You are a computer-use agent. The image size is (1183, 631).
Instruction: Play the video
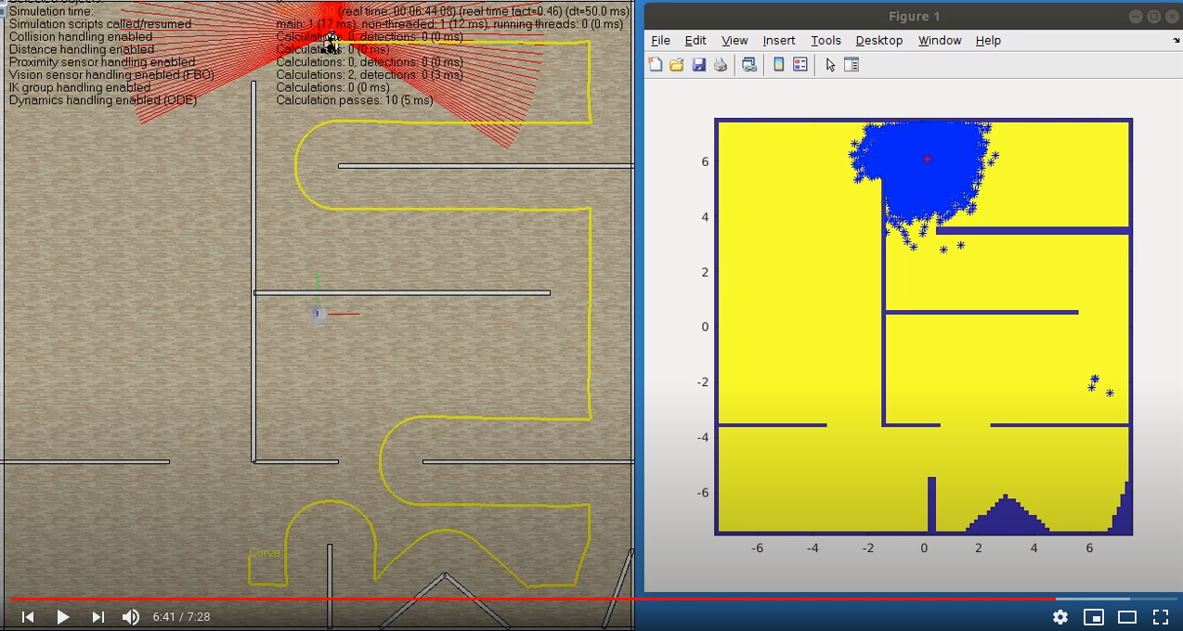62,617
